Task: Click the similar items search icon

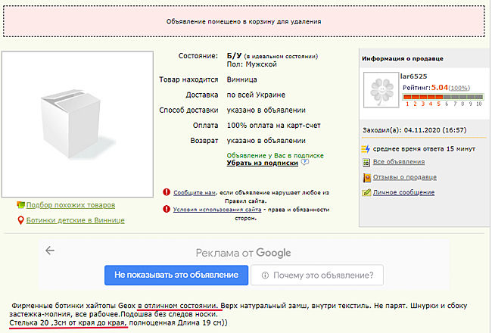Action: 20,205
